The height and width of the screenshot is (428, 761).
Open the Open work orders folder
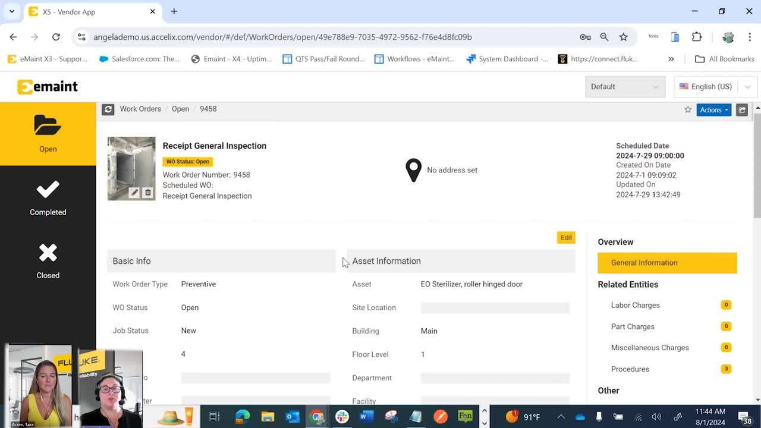(x=48, y=134)
